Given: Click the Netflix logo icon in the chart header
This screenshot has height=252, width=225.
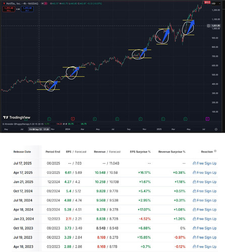Looking at the screenshot, I should click(4, 4).
